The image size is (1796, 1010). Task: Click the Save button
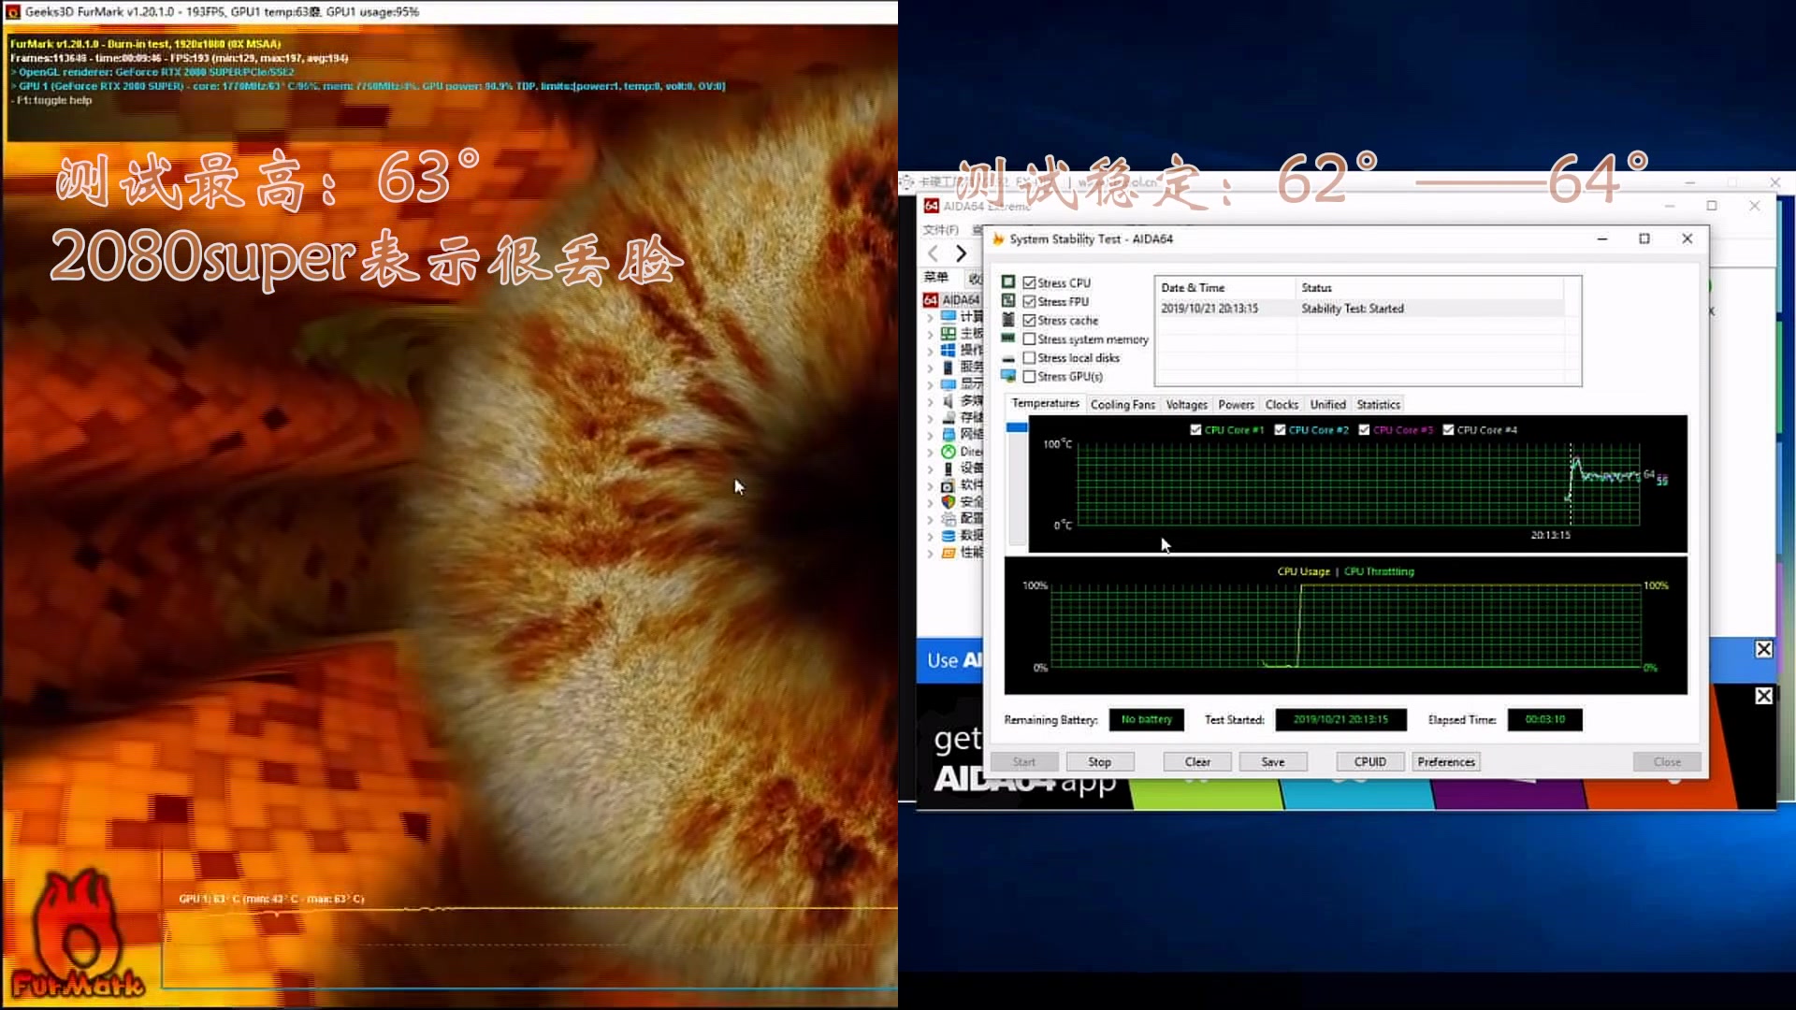[1272, 762]
